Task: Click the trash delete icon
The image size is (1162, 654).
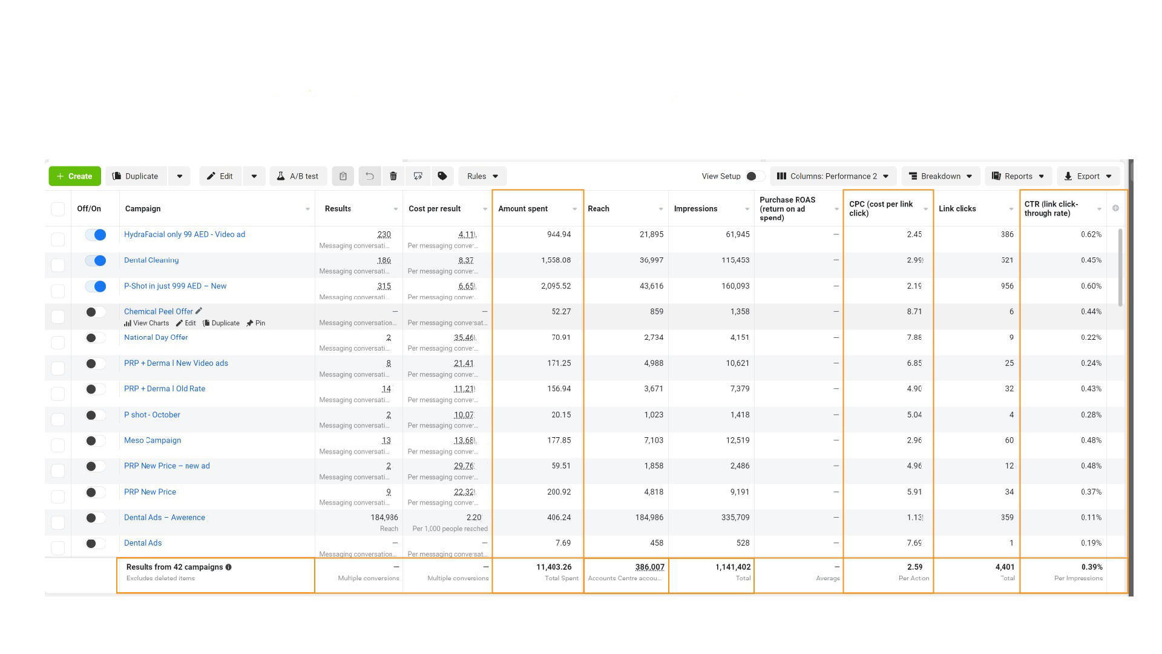Action: tap(393, 176)
